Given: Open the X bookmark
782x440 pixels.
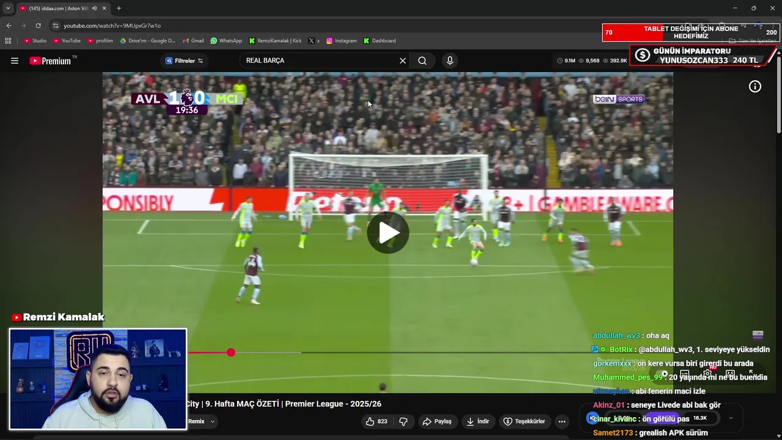Looking at the screenshot, I should pyautogui.click(x=314, y=41).
